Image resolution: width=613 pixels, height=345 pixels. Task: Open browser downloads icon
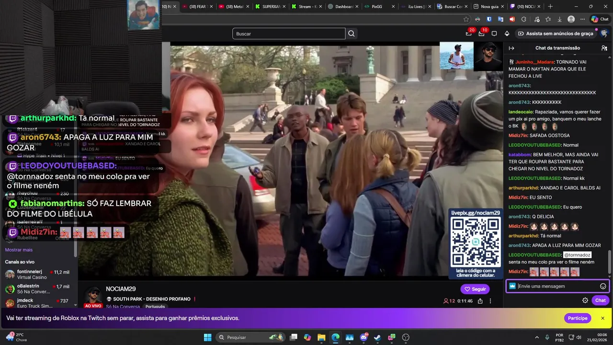(x=559, y=19)
